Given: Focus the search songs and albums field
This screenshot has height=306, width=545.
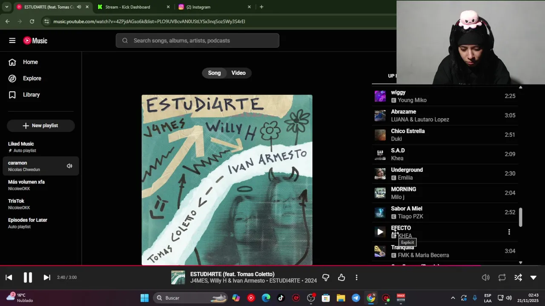Looking at the screenshot, I should (x=198, y=40).
